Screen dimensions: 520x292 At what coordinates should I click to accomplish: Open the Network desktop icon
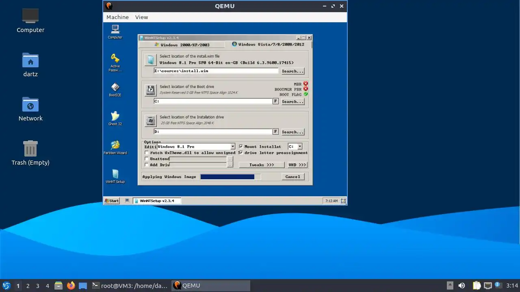pos(30,109)
